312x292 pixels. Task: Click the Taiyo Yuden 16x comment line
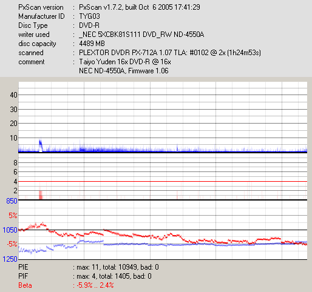[125, 62]
